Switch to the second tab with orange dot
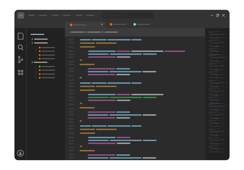 (118, 24)
